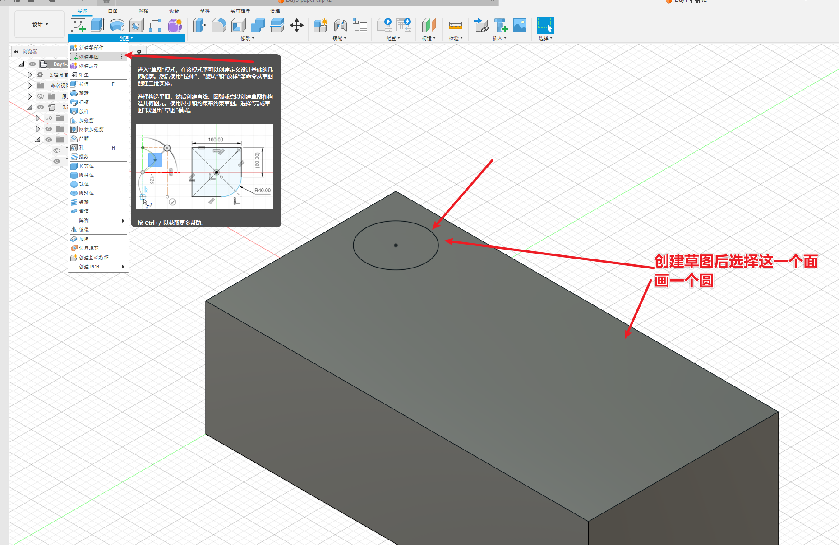Screen dimensions: 839x545
Task: Toggle the eye icon on the last browser row
Action: (57, 161)
